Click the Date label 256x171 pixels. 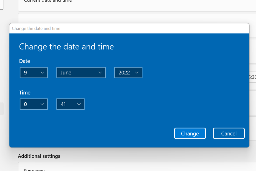tap(24, 61)
